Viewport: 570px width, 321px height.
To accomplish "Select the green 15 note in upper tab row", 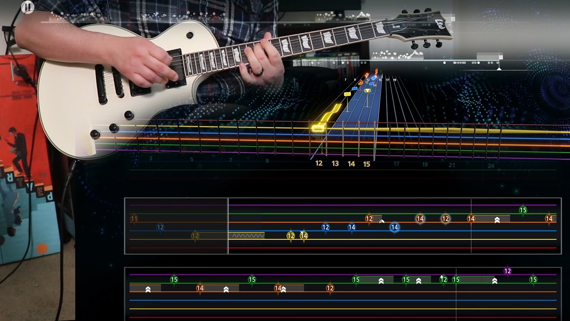I will pyautogui.click(x=523, y=210).
